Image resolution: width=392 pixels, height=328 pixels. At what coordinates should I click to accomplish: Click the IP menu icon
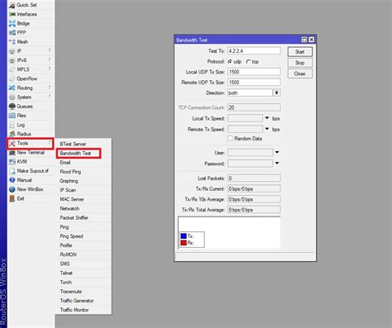click(x=12, y=51)
